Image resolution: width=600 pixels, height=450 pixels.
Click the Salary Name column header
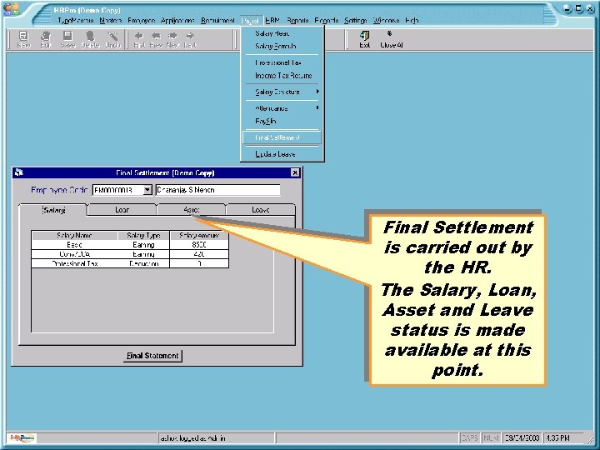click(x=74, y=235)
